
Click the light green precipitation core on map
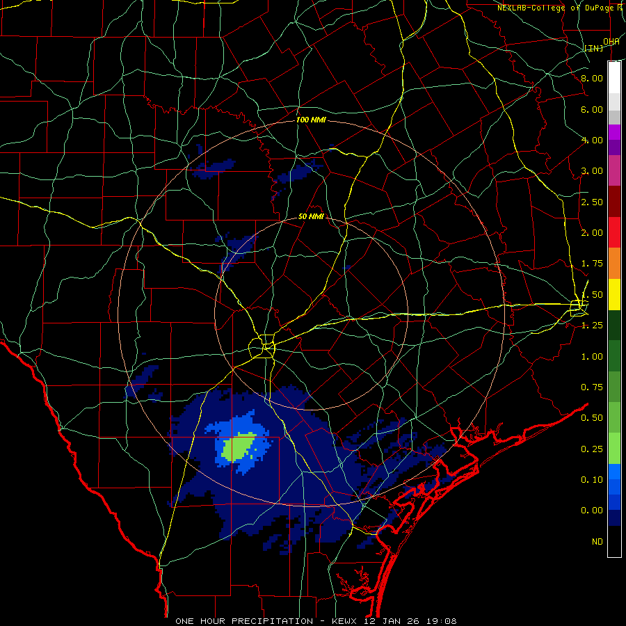[238, 448]
